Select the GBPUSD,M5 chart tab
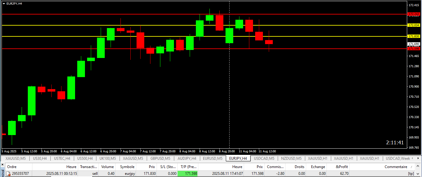Screen dimensions: 422x177 (x=160, y=158)
